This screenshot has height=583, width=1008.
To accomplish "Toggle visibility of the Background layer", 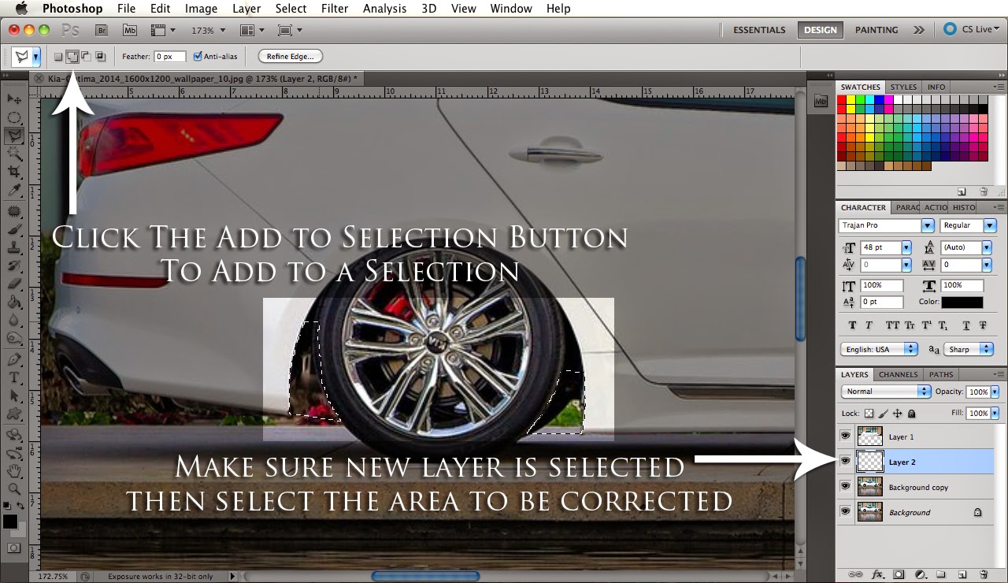I will pyautogui.click(x=845, y=512).
